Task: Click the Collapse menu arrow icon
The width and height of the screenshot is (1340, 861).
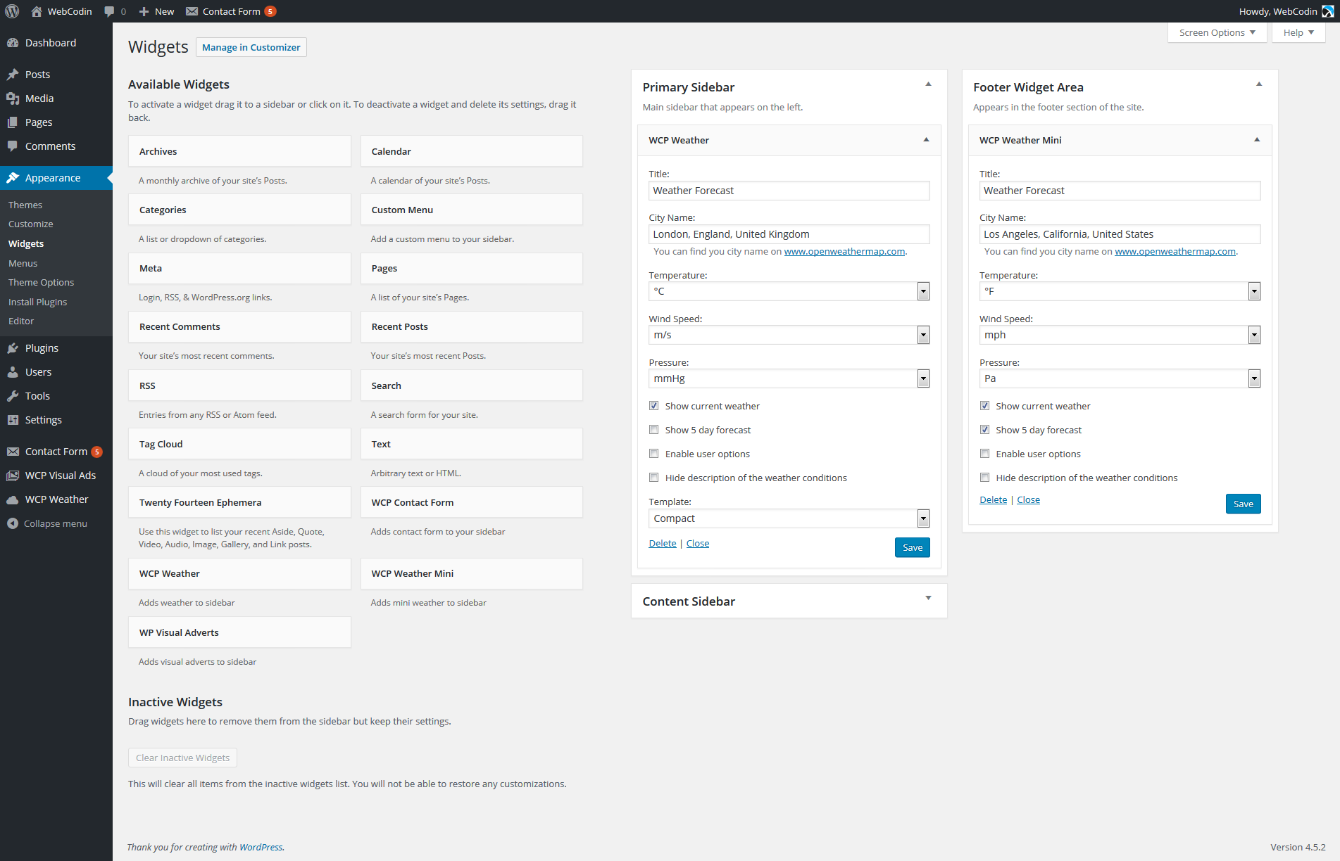Action: click(13, 523)
